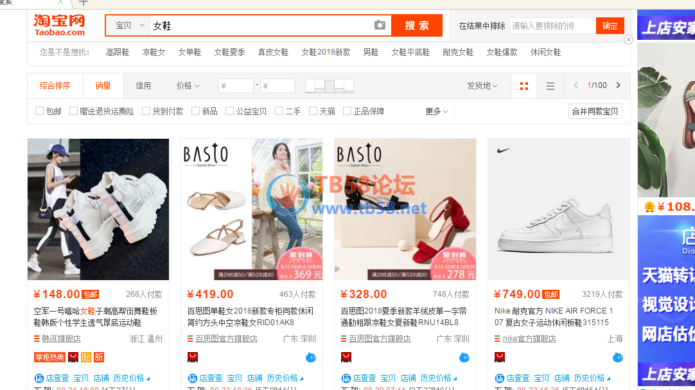The image size is (695, 390).
Task: Click Tmall badge icon under first BASTO listing
Action: point(193,357)
